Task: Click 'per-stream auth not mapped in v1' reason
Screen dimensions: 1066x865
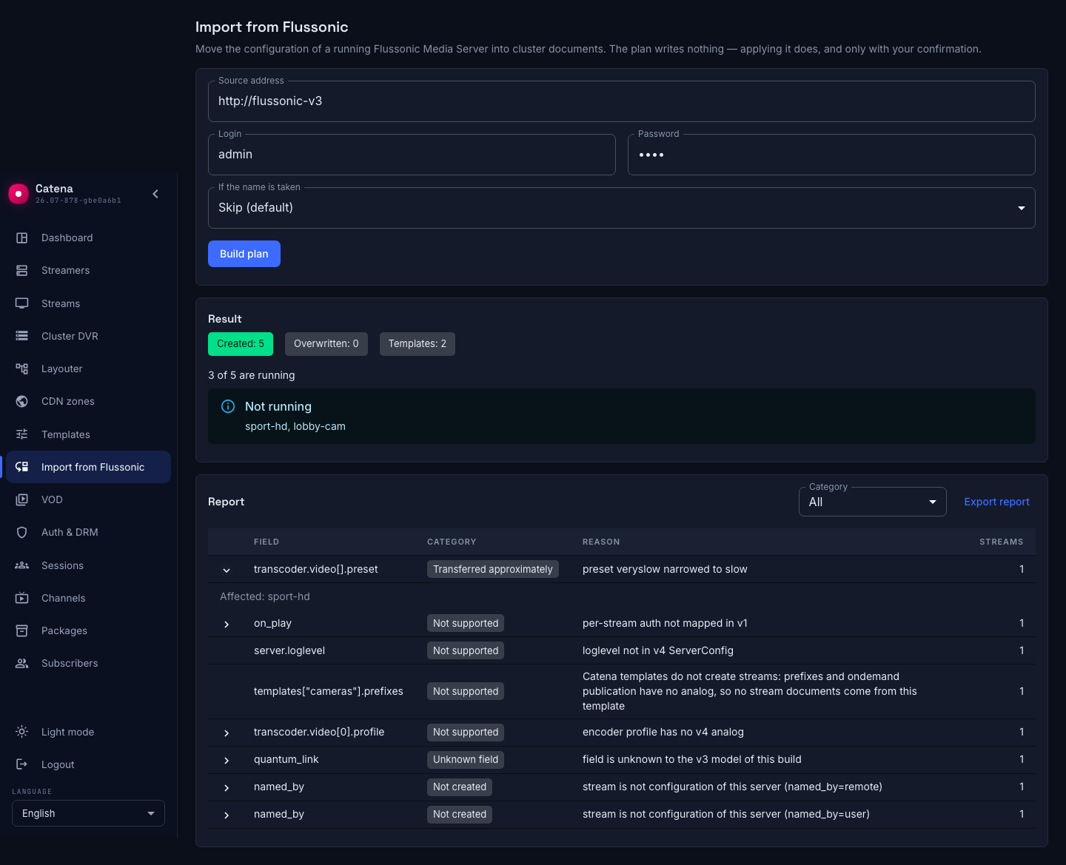Action: click(665, 623)
